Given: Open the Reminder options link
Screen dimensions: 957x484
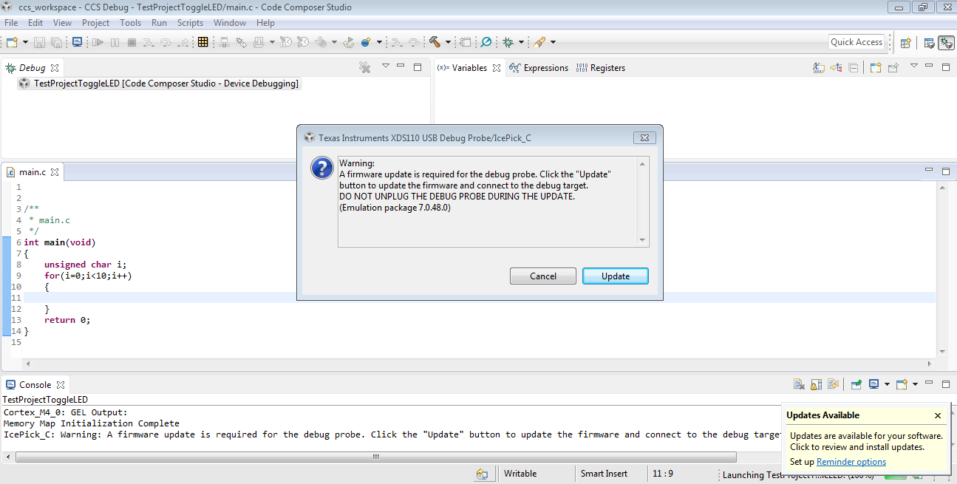Looking at the screenshot, I should pyautogui.click(x=851, y=462).
